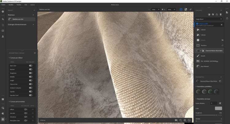This screenshot has width=230, height=124.
Task: Toggle the Roughness channel switch
Action: (x=30, y=73)
